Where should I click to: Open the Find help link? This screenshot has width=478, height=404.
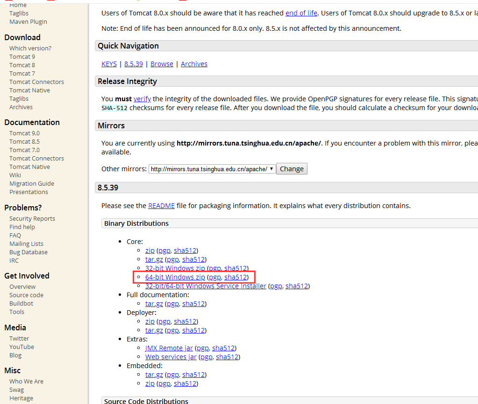pyautogui.click(x=22, y=227)
